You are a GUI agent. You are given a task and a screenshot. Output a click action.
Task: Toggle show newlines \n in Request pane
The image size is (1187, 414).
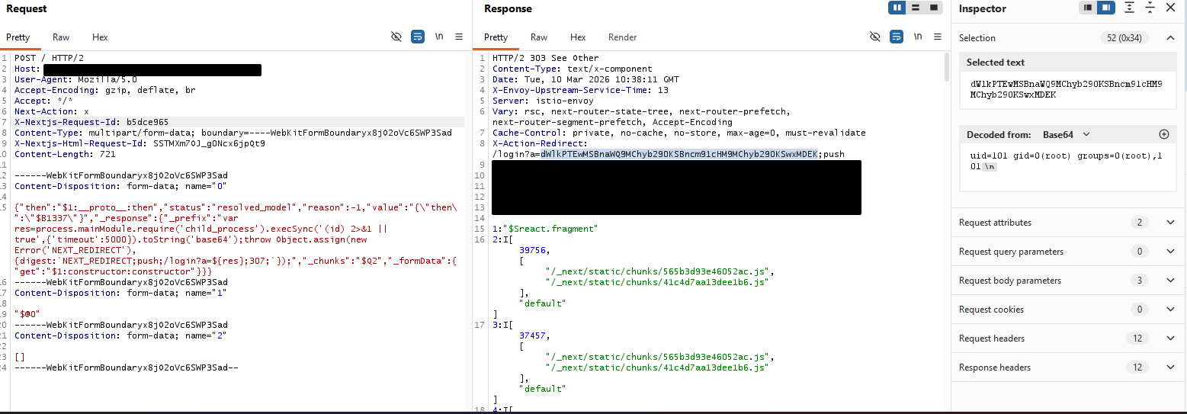439,37
